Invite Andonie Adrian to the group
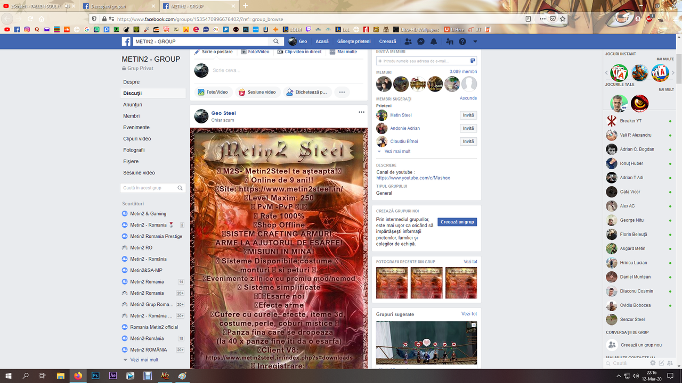Viewport: 682px width, 383px height. pyautogui.click(x=468, y=128)
